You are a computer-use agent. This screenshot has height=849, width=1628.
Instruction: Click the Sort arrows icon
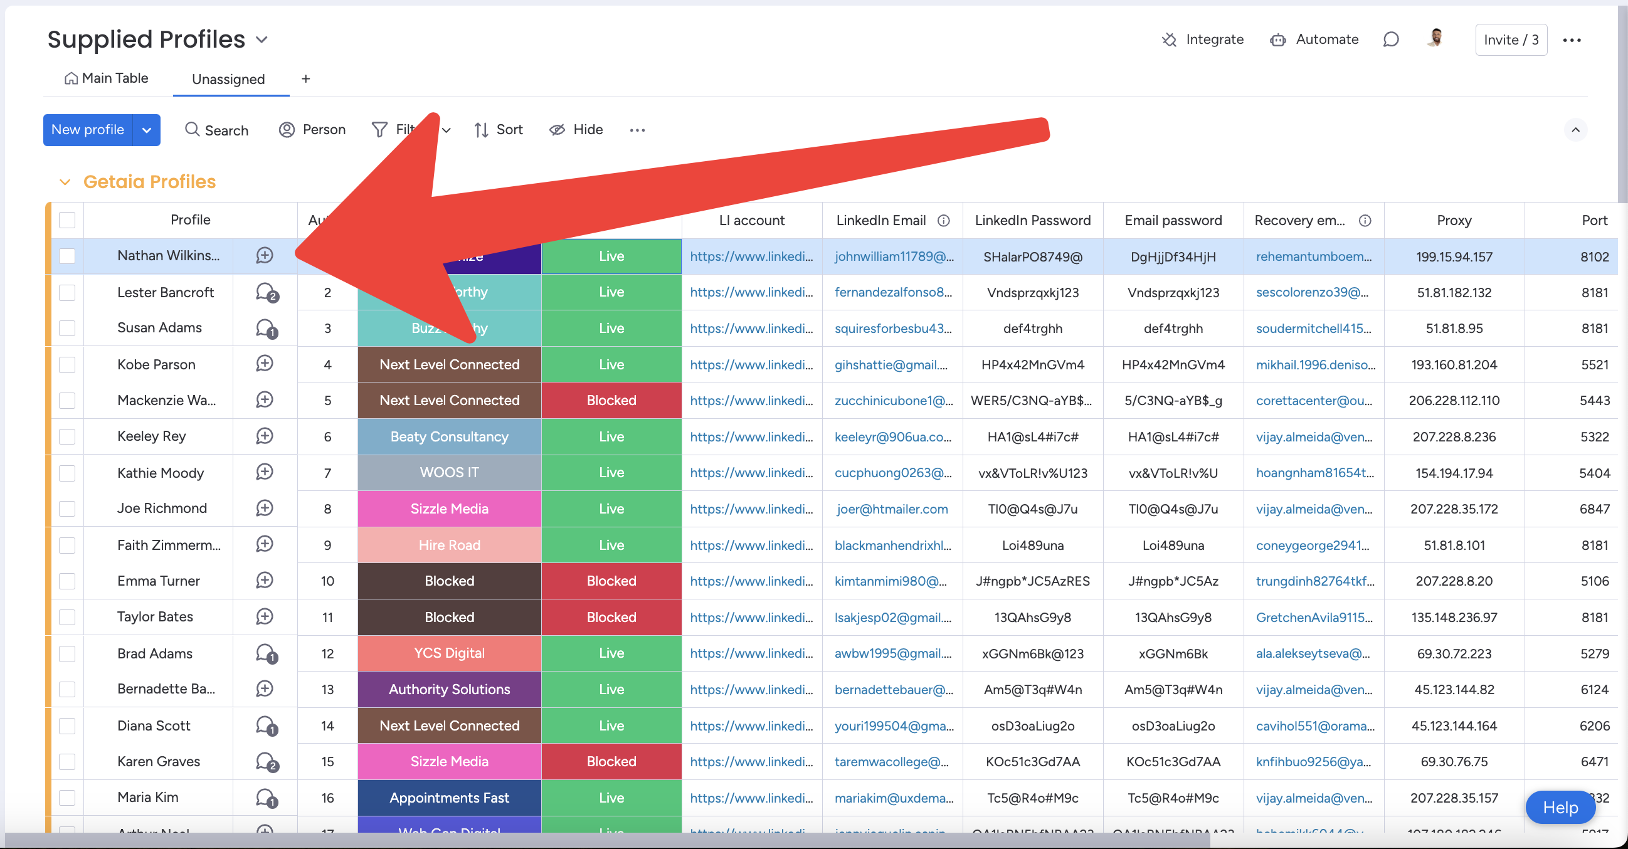pos(481,130)
